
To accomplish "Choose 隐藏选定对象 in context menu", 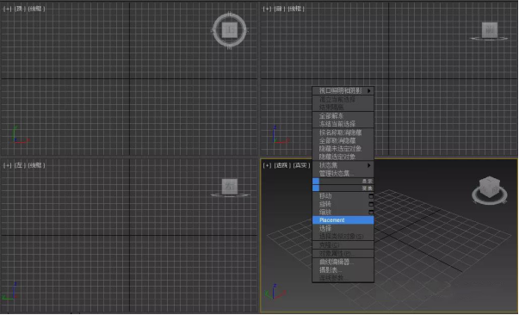I will click(343, 157).
